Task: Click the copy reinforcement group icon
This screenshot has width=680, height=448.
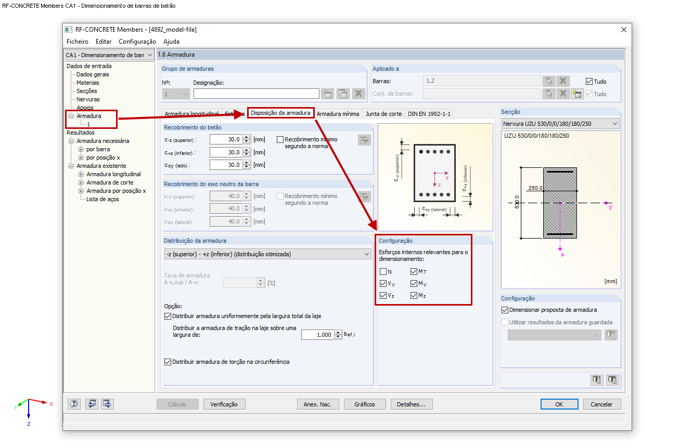Action: pyautogui.click(x=343, y=94)
